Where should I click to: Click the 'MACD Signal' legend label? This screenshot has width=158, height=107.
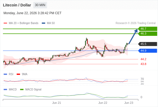point(33,90)
